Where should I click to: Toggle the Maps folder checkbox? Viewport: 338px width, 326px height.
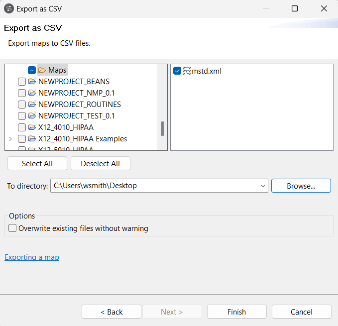pos(31,70)
